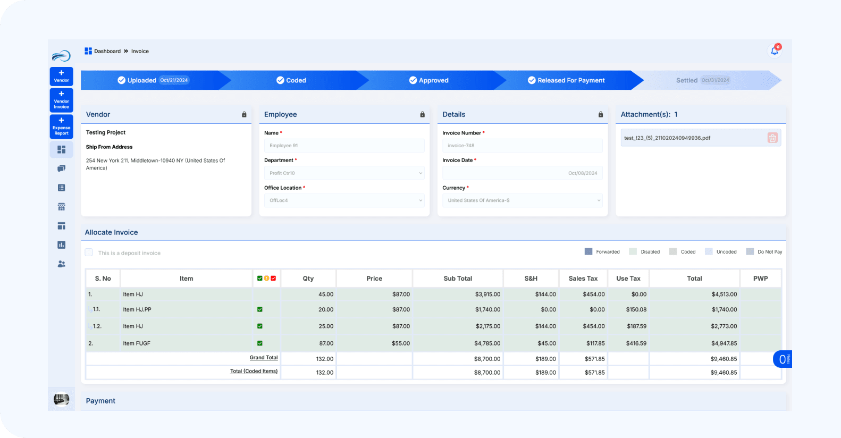Click the add Vendor button
Screen dimensions: 841x438
click(62, 77)
